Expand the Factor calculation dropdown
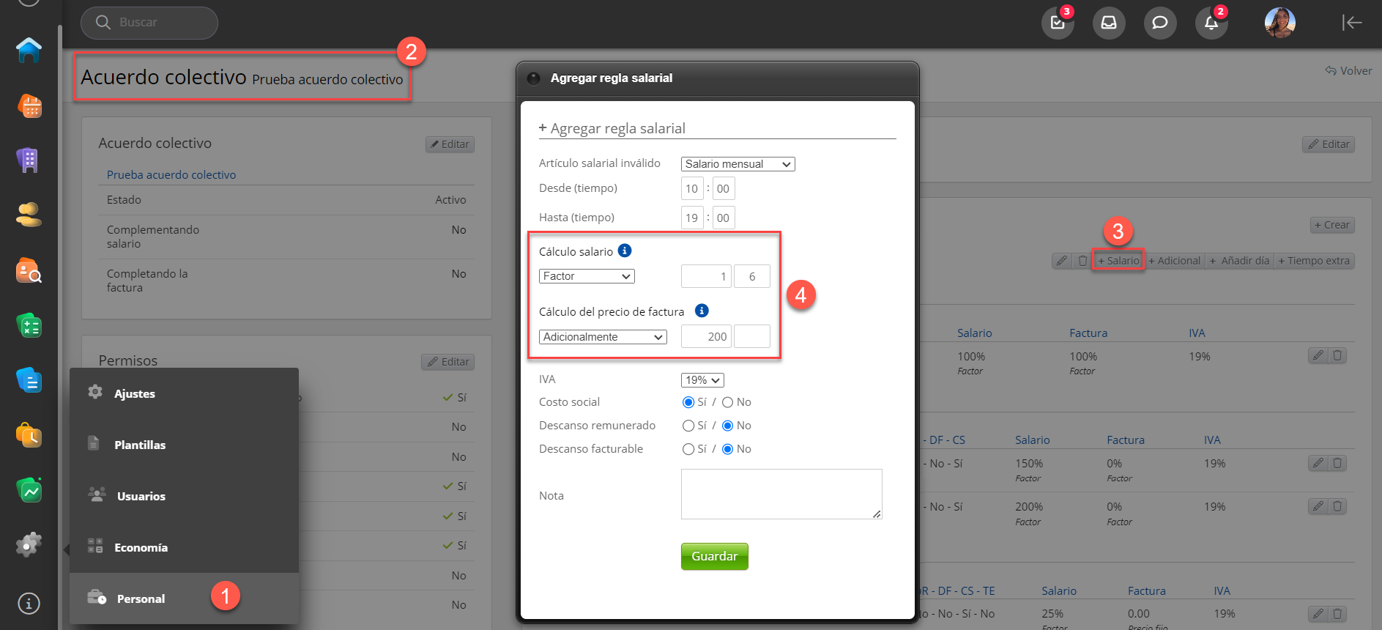The image size is (1382, 630). [x=587, y=276]
